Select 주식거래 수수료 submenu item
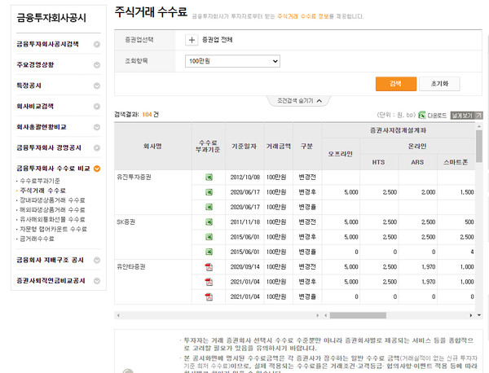Screen dimensions: 489x373 click(43, 191)
